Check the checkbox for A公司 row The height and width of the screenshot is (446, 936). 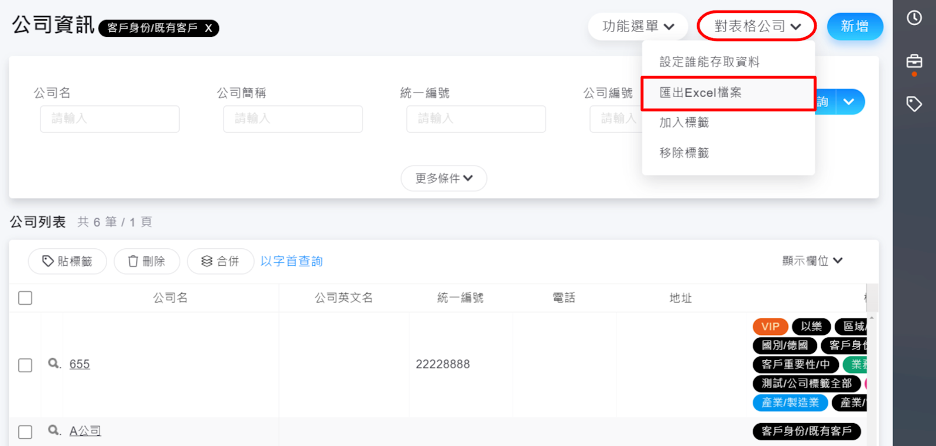point(25,432)
